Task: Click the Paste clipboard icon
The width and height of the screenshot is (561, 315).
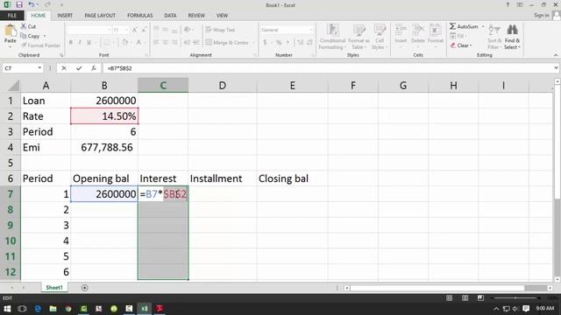Action: coord(10,31)
